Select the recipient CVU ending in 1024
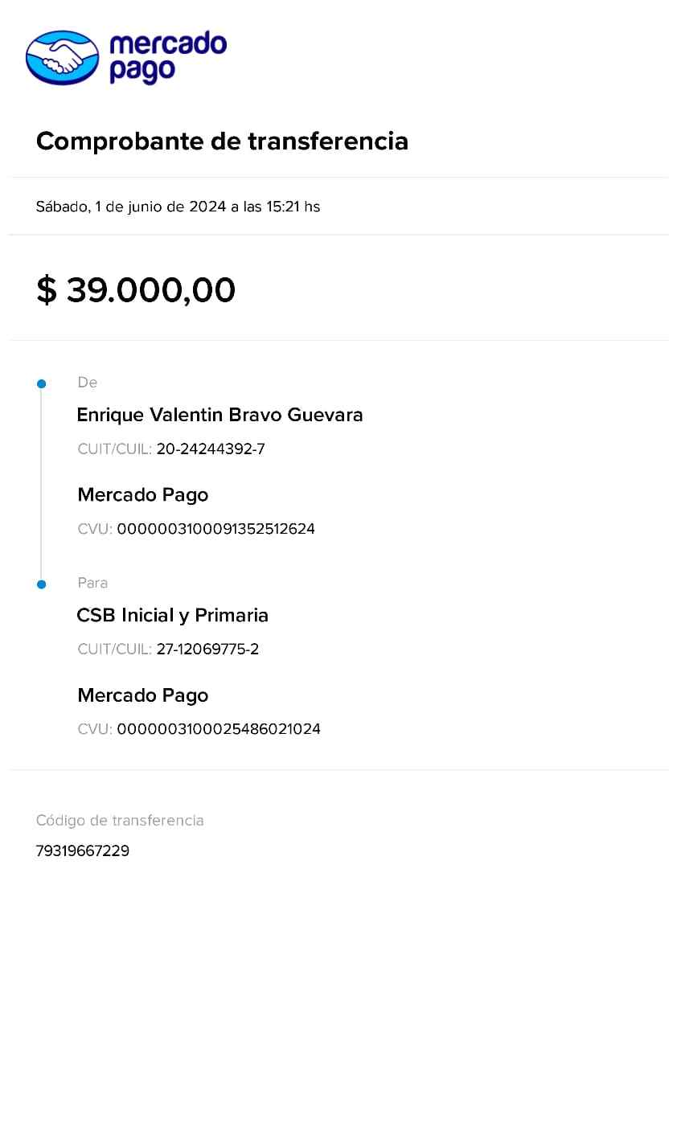 pyautogui.click(x=219, y=729)
